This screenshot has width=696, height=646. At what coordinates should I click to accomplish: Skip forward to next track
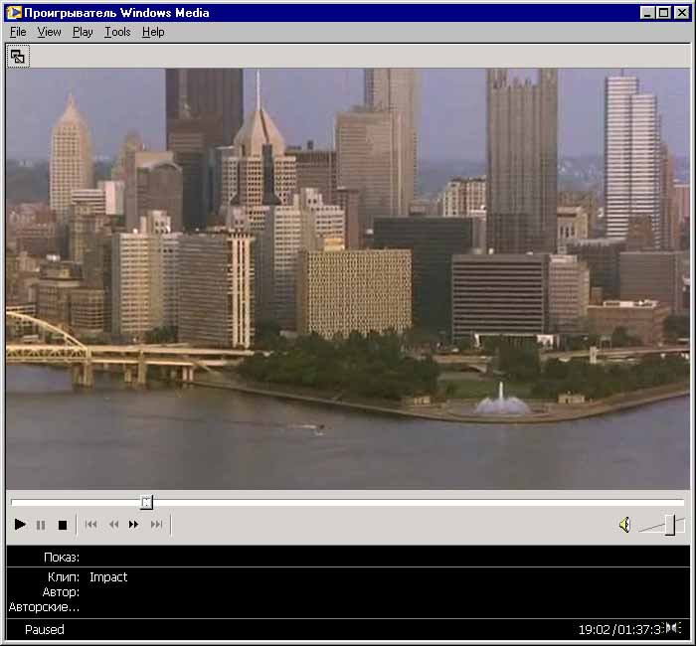pyautogui.click(x=156, y=525)
